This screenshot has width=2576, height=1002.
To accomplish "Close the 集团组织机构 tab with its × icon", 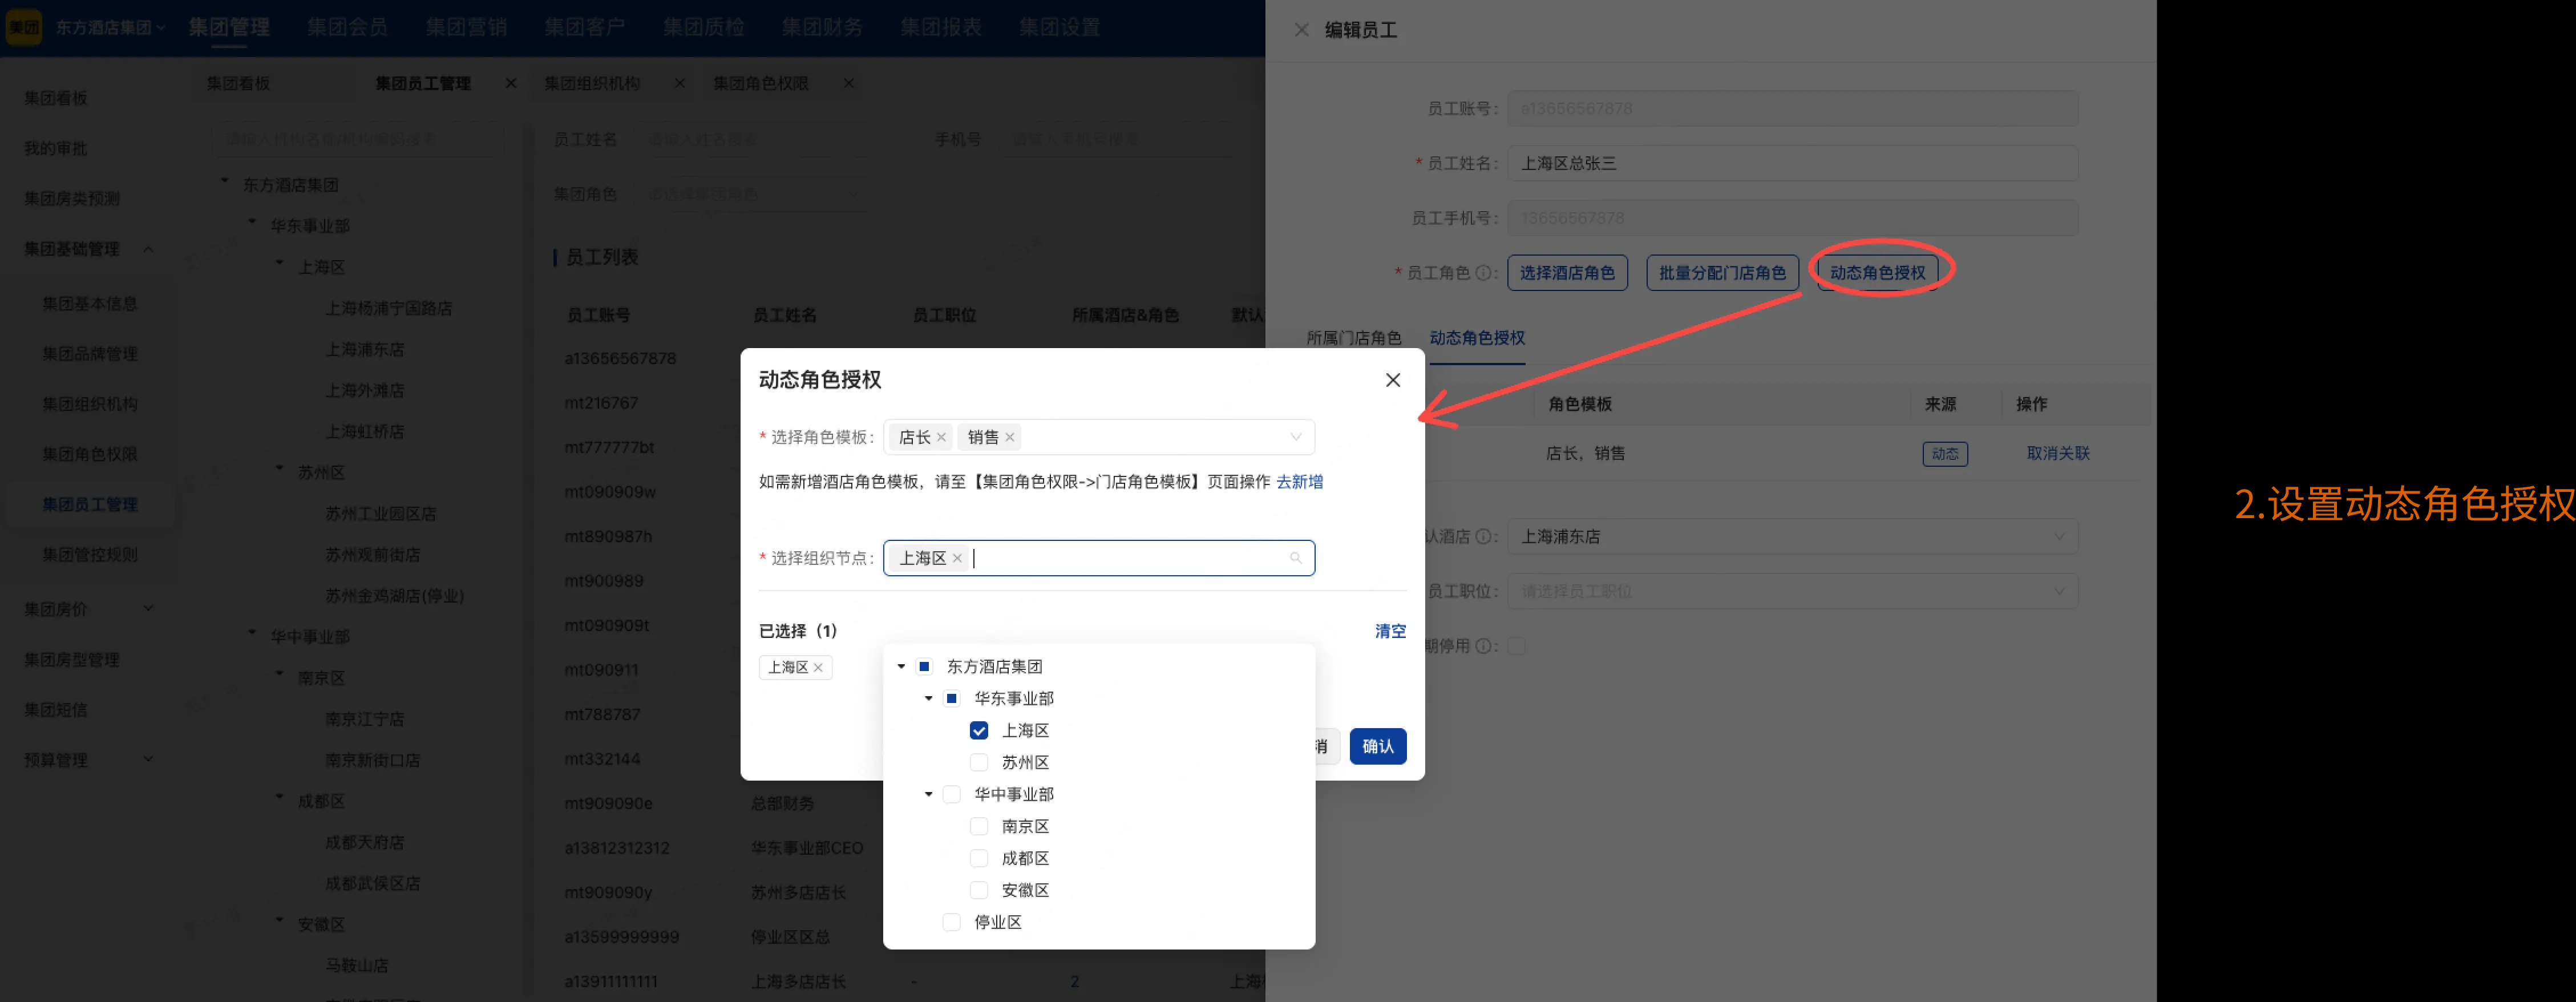I will 679,83.
